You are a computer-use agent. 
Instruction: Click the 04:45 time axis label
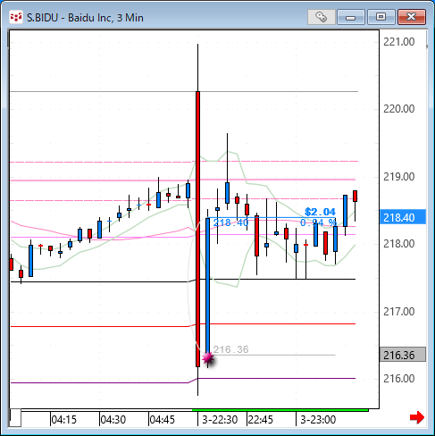click(163, 420)
